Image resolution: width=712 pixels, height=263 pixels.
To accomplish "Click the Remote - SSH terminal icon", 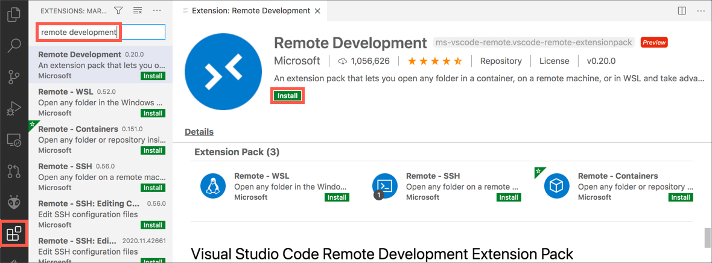I will coord(385,186).
